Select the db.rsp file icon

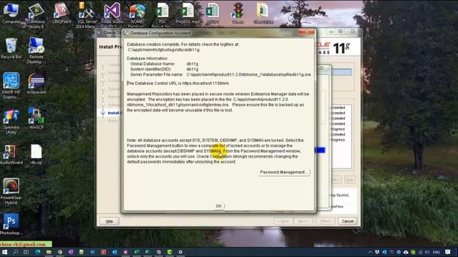tap(36, 154)
